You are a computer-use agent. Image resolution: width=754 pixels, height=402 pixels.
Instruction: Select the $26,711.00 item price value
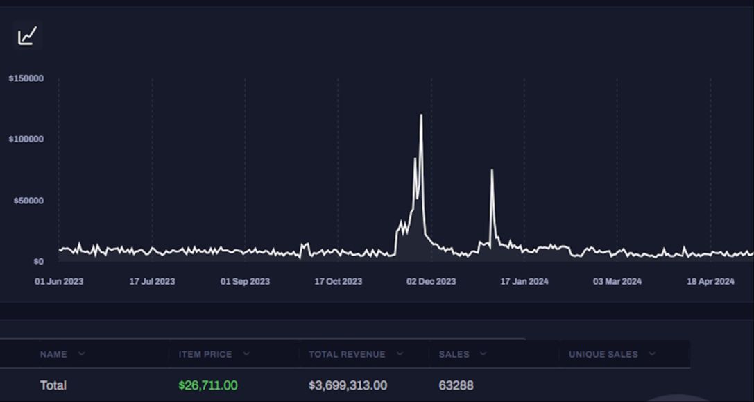click(207, 385)
